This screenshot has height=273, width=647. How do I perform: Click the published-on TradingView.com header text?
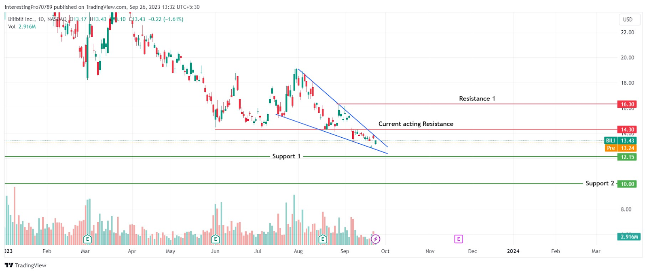point(102,7)
